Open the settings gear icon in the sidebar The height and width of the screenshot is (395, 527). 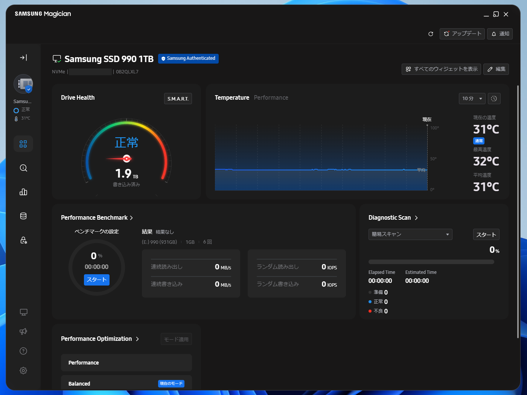[23, 371]
